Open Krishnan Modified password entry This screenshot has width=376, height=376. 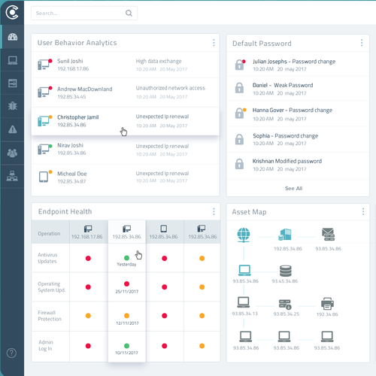tap(298, 165)
